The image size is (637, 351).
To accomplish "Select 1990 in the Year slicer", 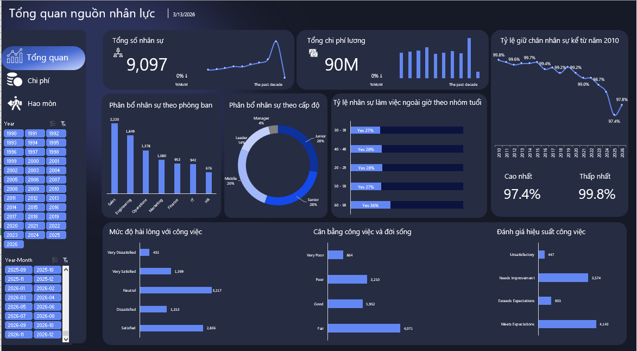I will pyautogui.click(x=12, y=133).
